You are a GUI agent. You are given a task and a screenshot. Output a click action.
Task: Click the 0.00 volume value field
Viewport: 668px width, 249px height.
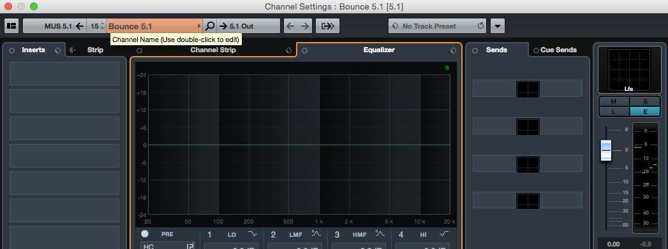click(614, 245)
